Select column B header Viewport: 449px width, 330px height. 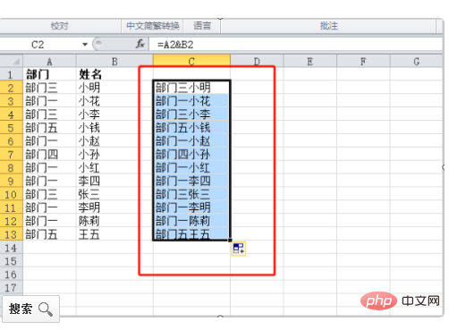tap(114, 62)
